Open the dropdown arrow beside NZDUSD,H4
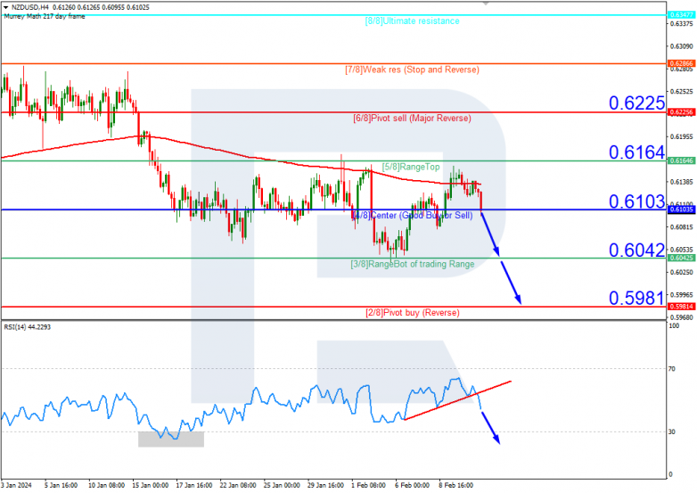Screen dimensions: 697x493 click(x=6, y=7)
